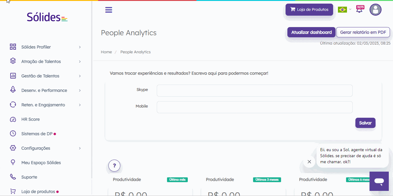The height and width of the screenshot is (196, 393).
Task: Click the People Analytics breadcrumb
Action: (x=135, y=52)
